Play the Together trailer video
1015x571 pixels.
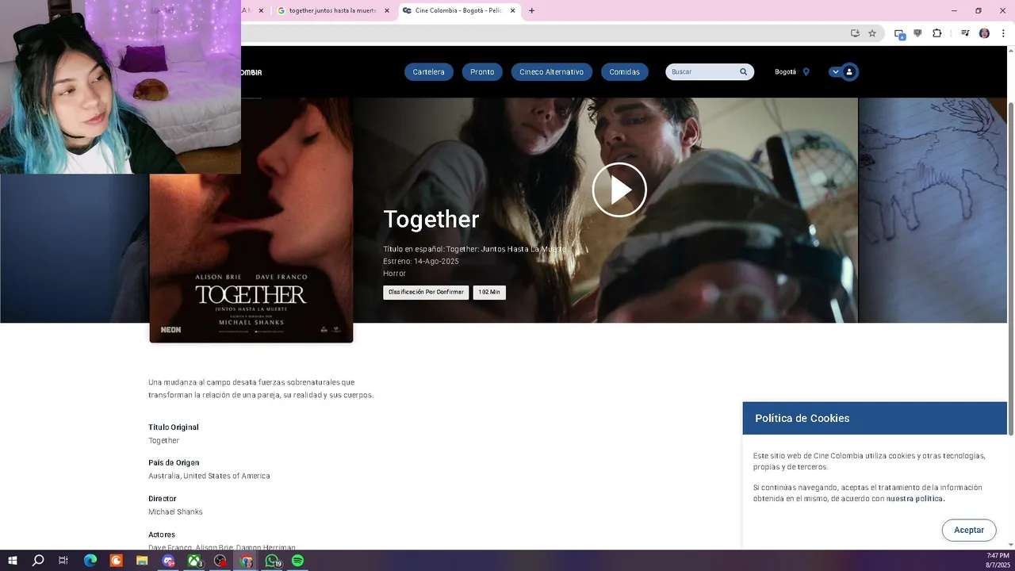(619, 190)
